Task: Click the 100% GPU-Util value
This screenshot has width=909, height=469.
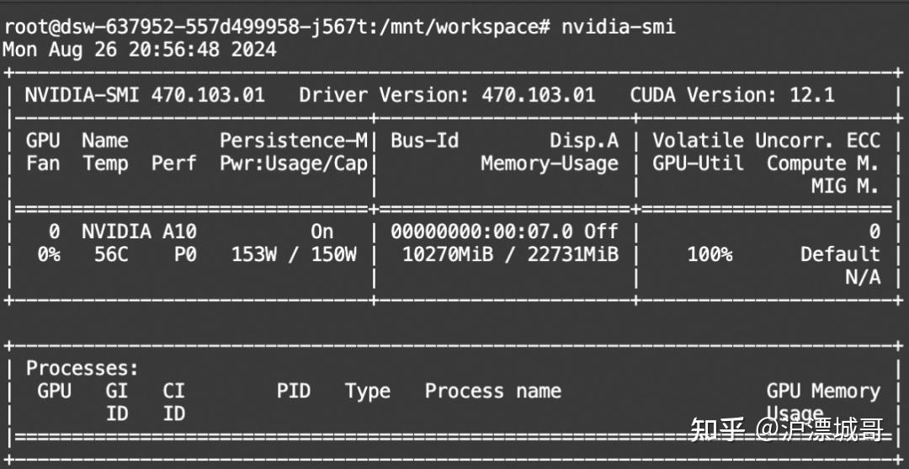Action: pos(710,254)
